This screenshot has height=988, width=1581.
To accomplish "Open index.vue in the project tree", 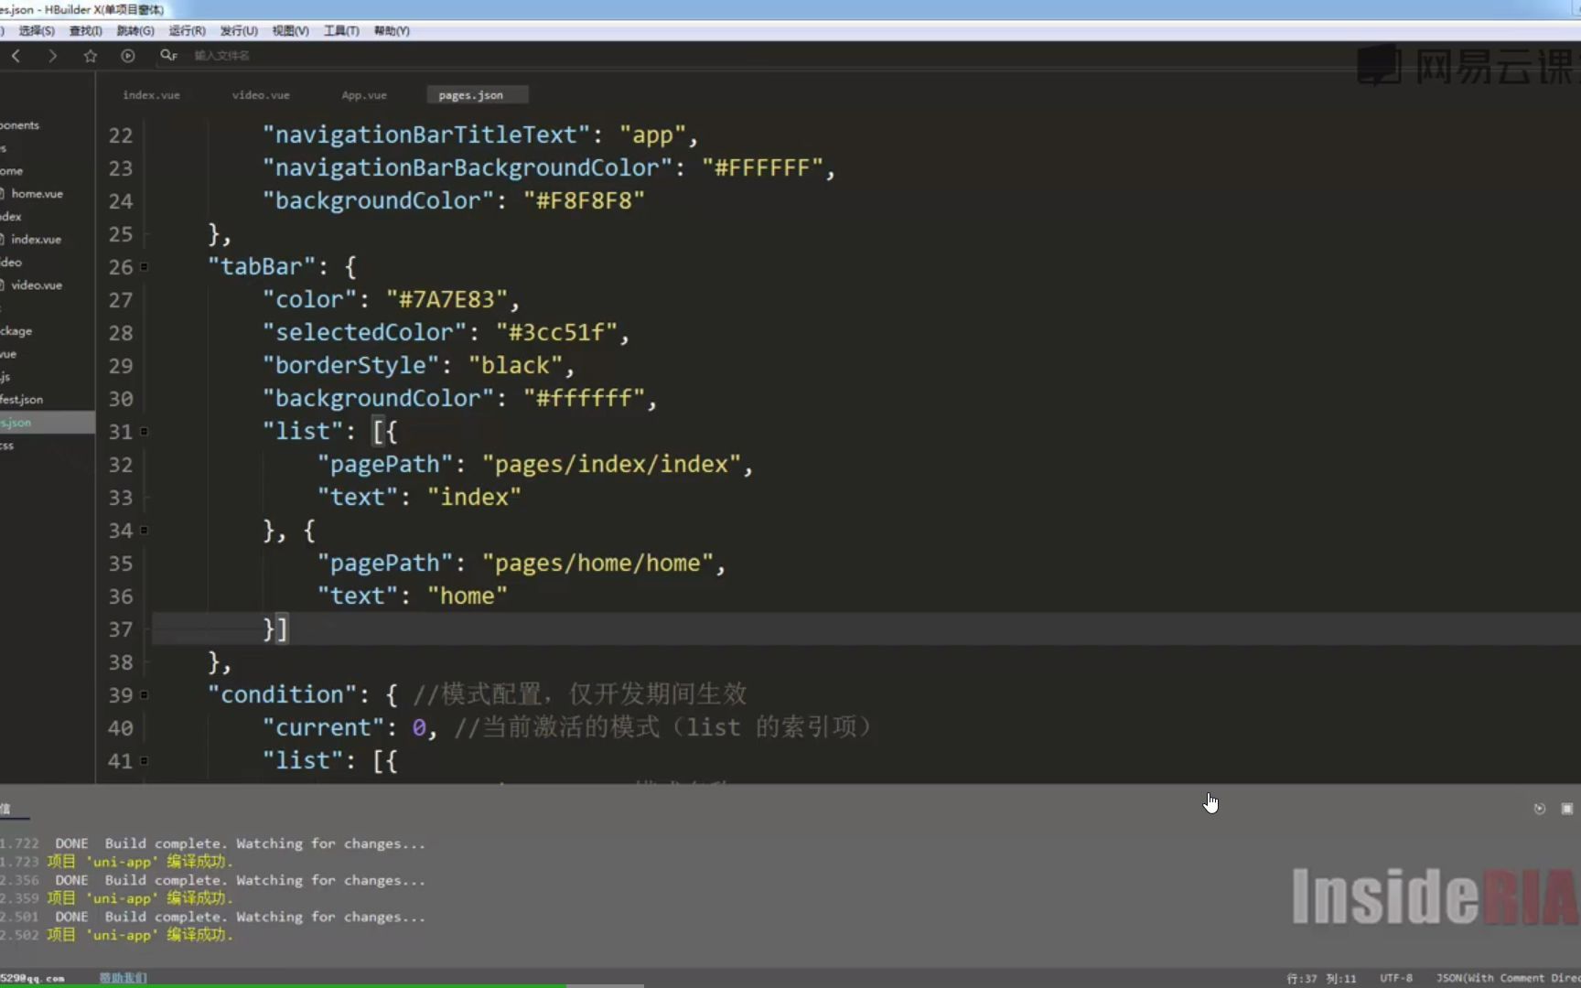I will pos(36,240).
